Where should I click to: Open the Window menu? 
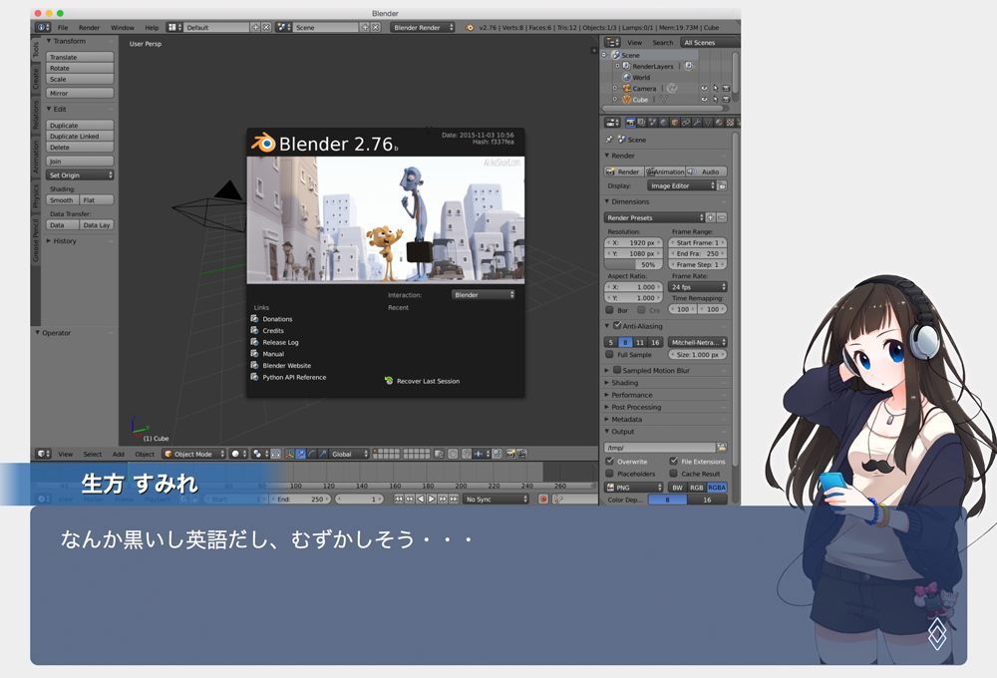pos(122,27)
